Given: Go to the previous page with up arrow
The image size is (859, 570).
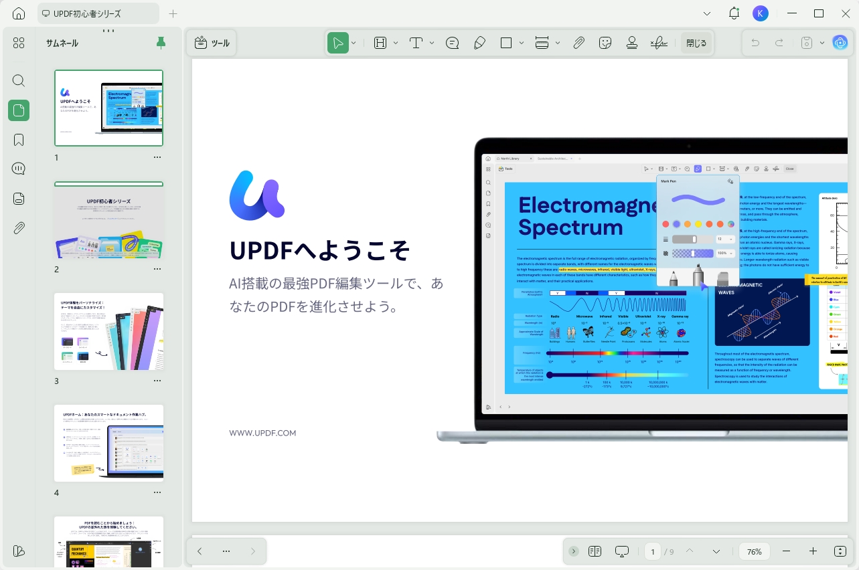Looking at the screenshot, I should click(690, 551).
